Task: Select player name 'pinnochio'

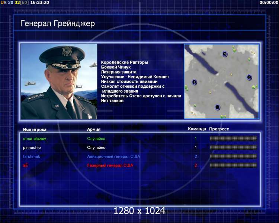Action: tap(32, 148)
